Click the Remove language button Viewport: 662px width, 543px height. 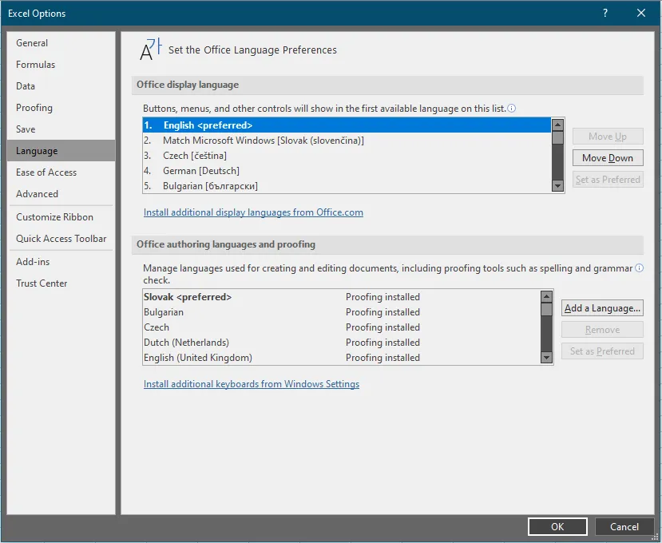pyautogui.click(x=602, y=330)
